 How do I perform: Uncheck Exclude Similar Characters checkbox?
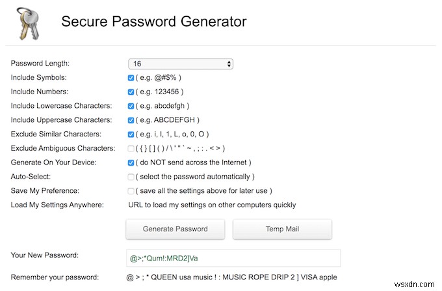tap(131, 134)
